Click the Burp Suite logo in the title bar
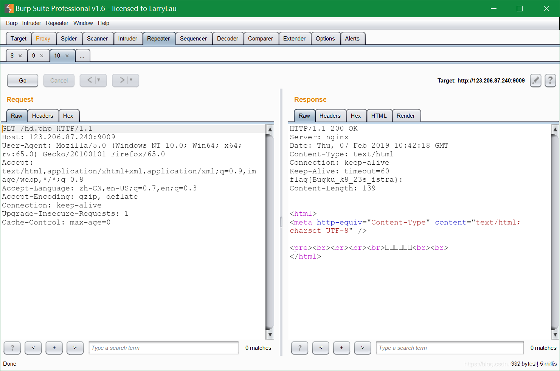 tap(9, 8)
